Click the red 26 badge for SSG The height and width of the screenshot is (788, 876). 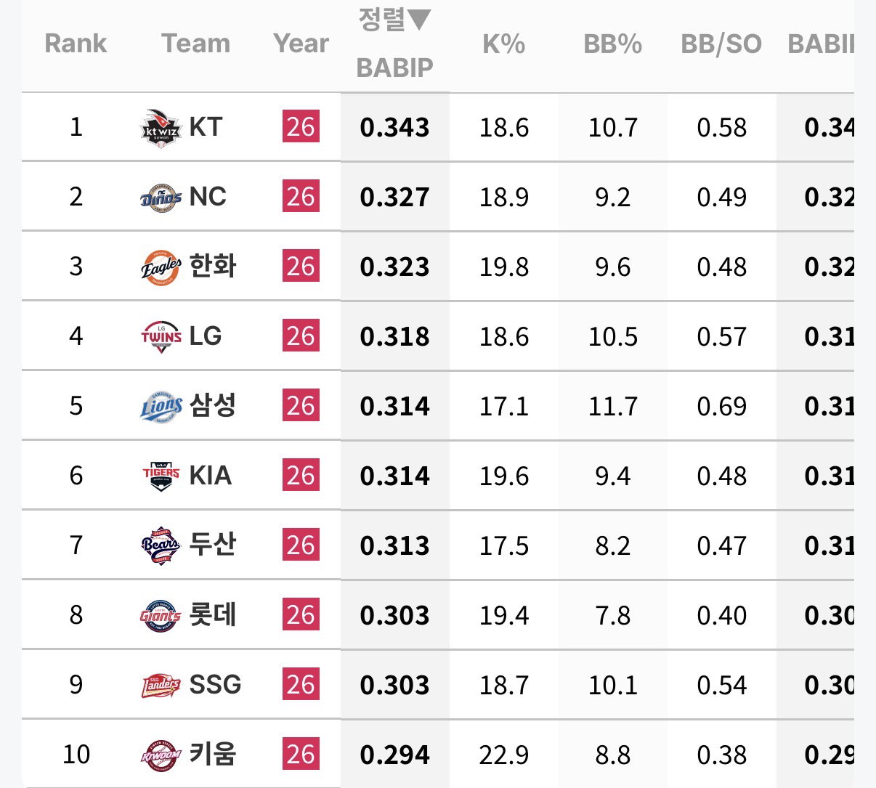click(x=301, y=685)
